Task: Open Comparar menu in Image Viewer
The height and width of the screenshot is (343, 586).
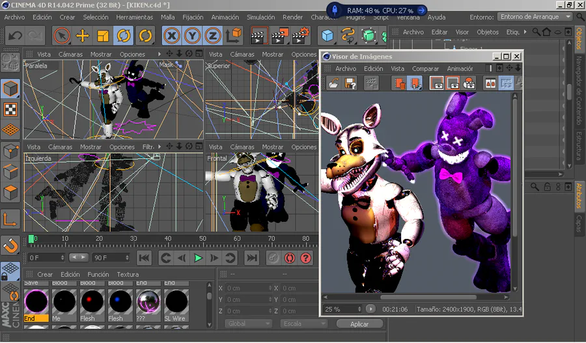Action: tap(425, 69)
